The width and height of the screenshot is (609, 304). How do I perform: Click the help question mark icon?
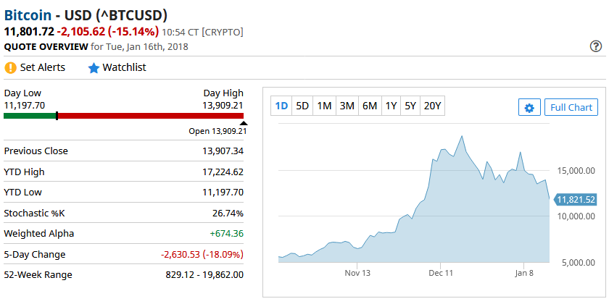click(596, 46)
